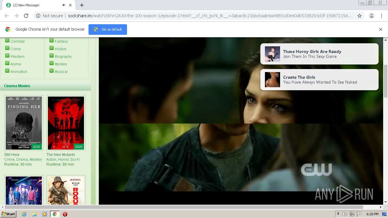Viewport: 388px width, 218px height.
Task: Open the Rogue movie poster thumbnail
Action: click(x=66, y=190)
